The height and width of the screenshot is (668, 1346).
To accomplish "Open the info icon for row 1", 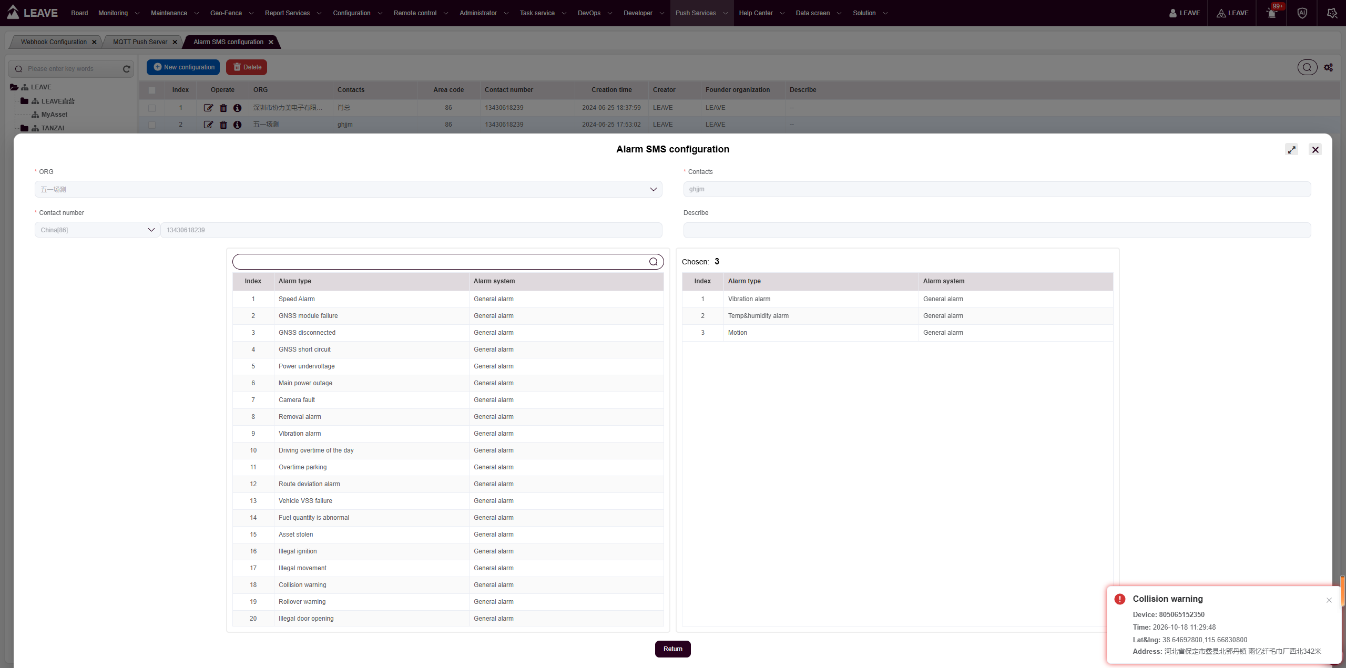I will (x=238, y=108).
